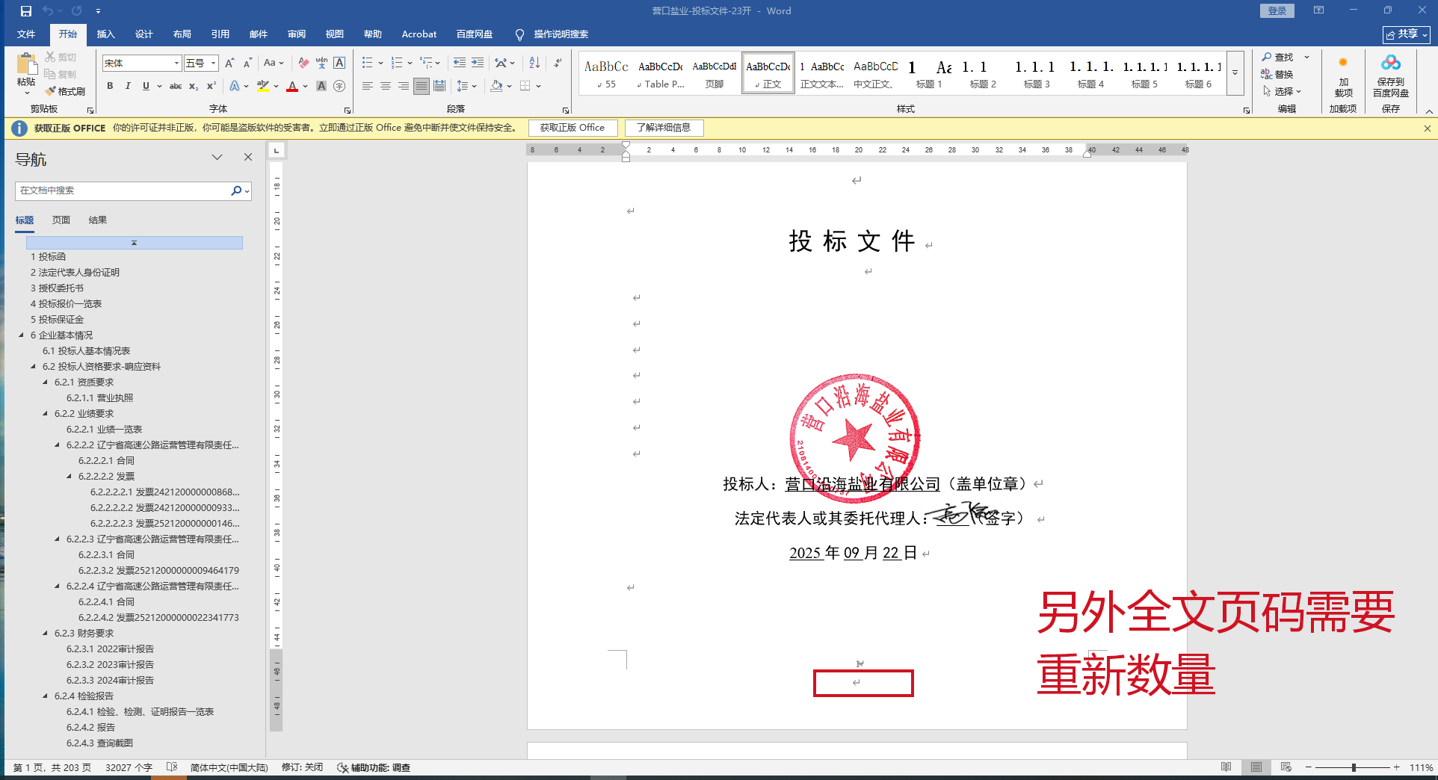Open the phonetic guide (wén) tool
The width and height of the screenshot is (1438, 780).
pyautogui.click(x=321, y=63)
